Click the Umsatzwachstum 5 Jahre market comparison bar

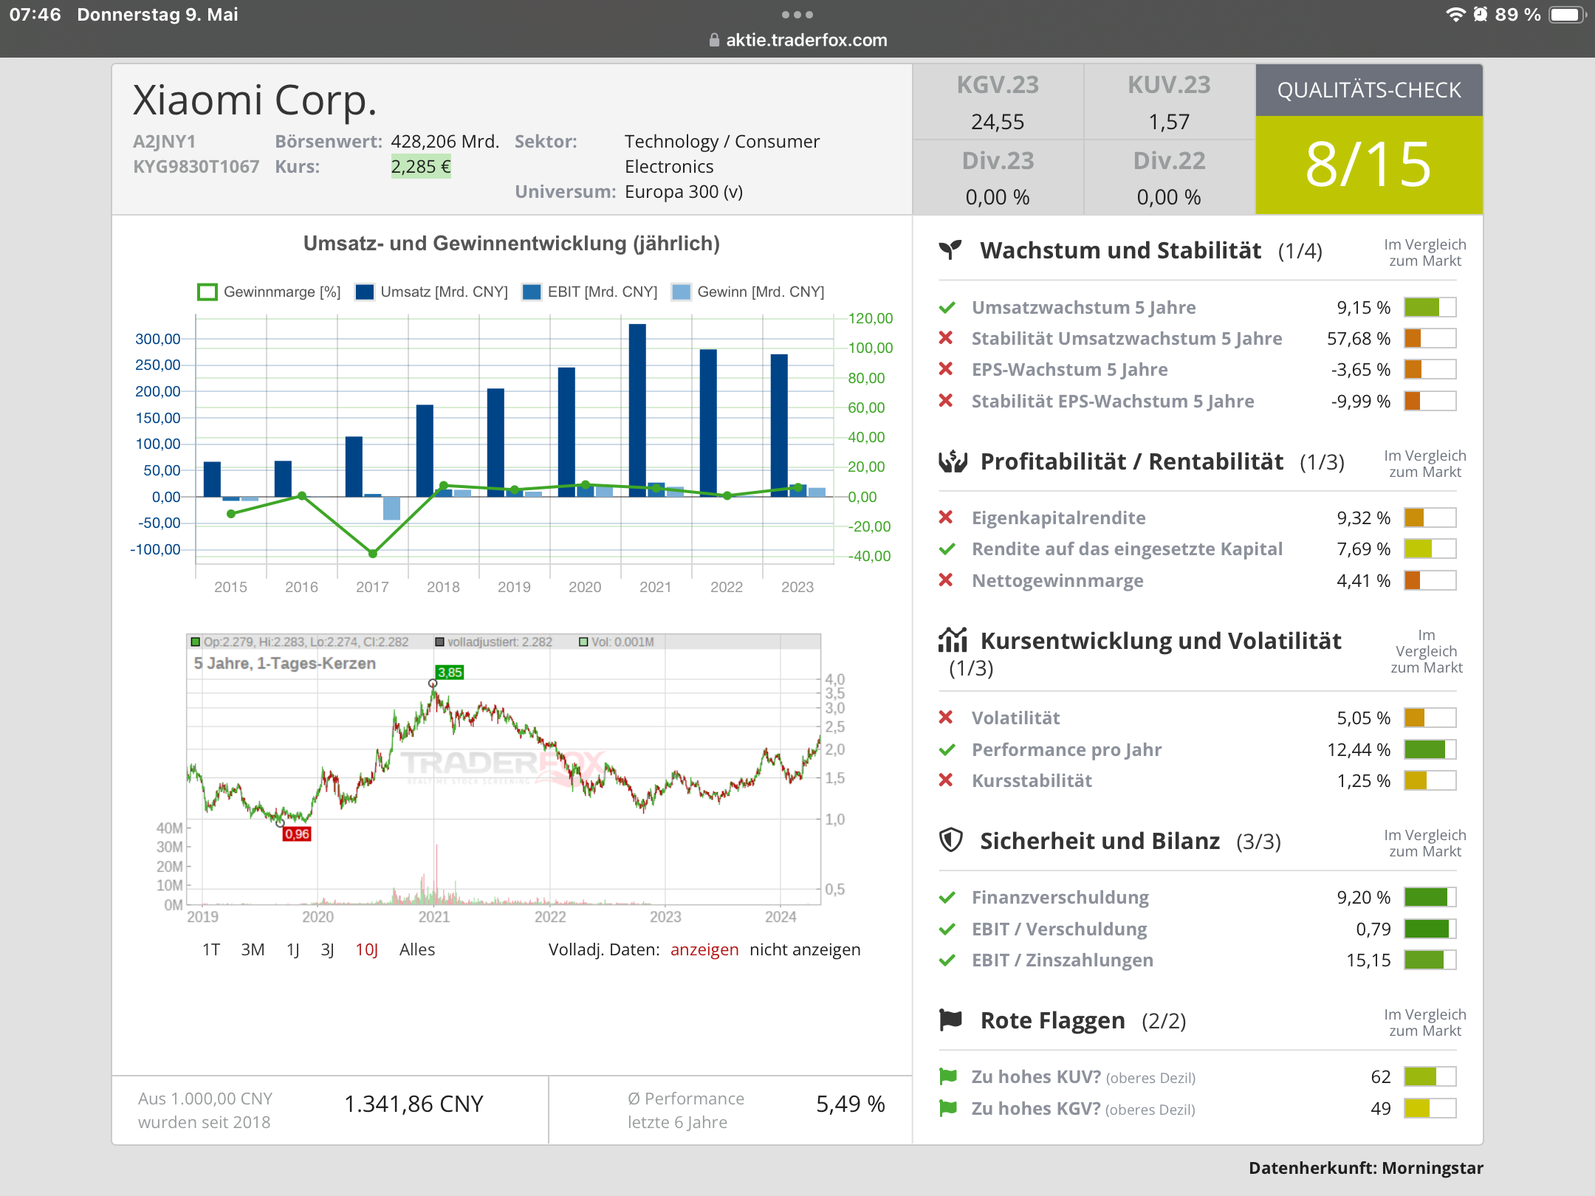tap(1430, 307)
